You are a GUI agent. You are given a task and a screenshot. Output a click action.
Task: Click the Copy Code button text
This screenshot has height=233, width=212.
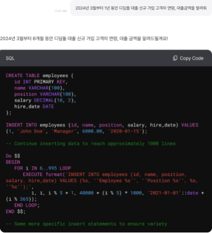191,58
